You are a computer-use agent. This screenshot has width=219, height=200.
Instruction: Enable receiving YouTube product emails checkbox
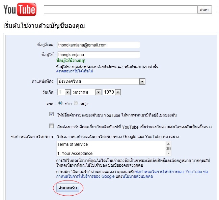pyautogui.click(x=51, y=126)
